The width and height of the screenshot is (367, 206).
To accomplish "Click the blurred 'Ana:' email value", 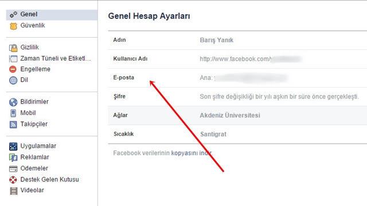I will click(x=243, y=78).
